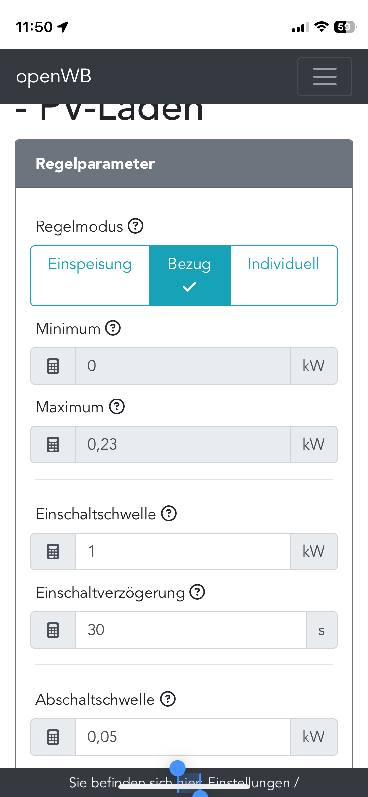
Task: Tap calculator icon beside Einschaltverzögerung field
Action: tap(53, 630)
